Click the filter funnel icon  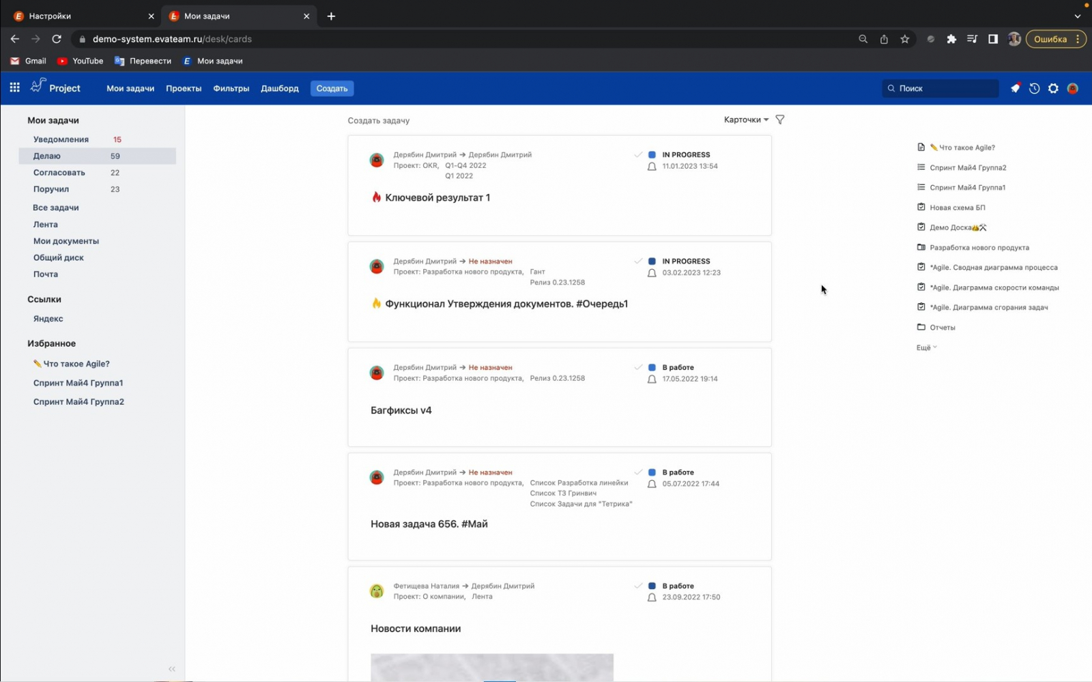pyautogui.click(x=780, y=119)
